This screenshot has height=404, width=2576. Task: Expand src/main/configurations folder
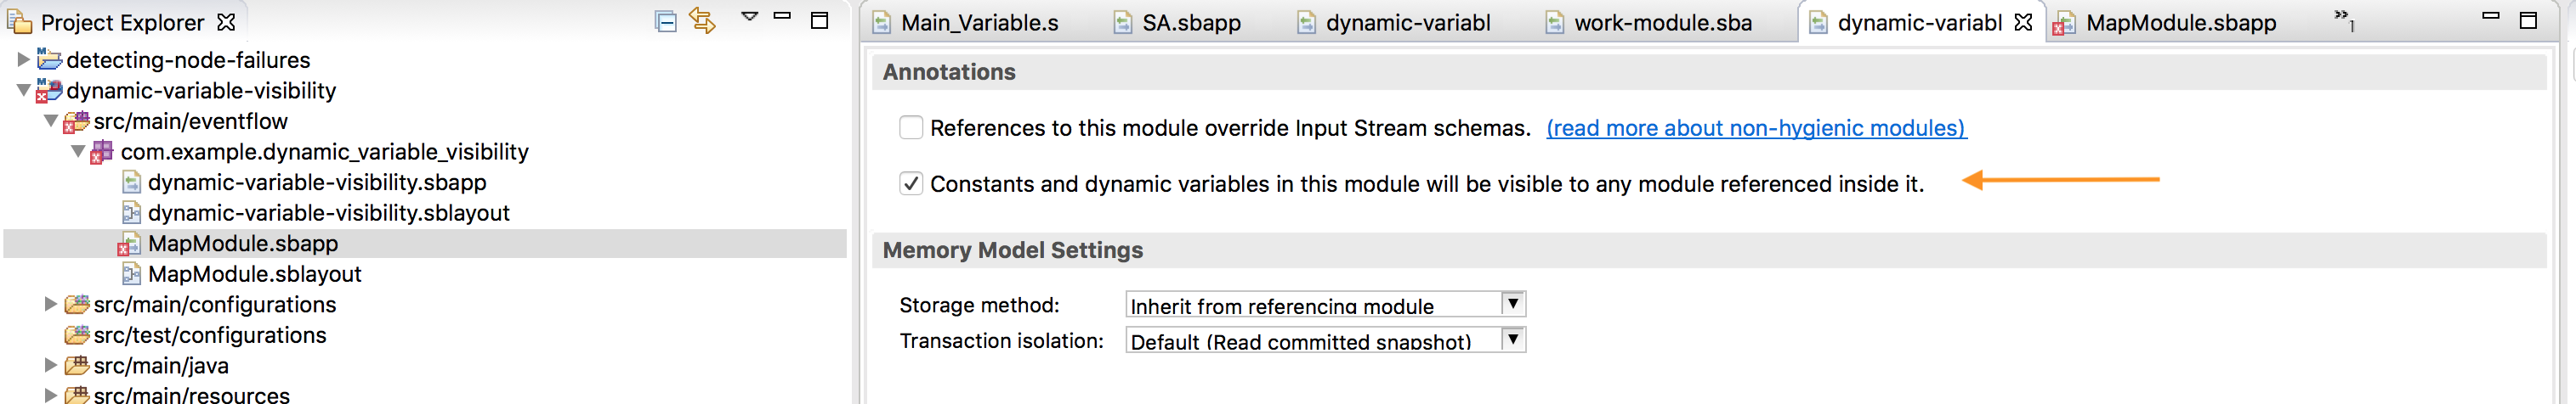pyautogui.click(x=50, y=304)
